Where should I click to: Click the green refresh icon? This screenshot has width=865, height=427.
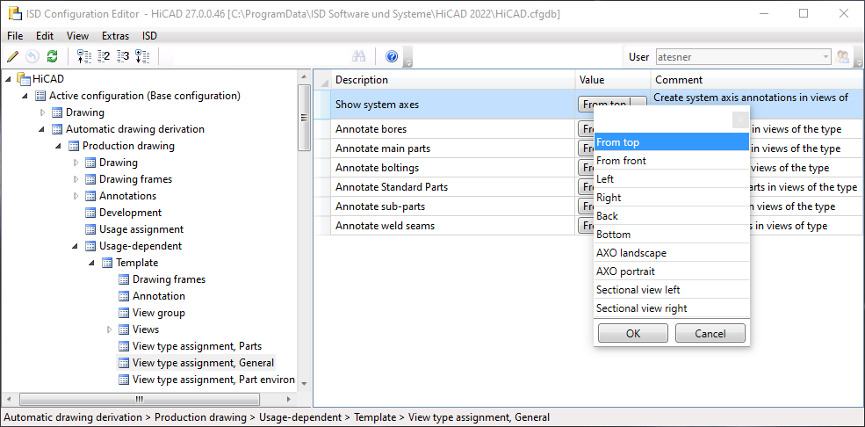click(53, 56)
